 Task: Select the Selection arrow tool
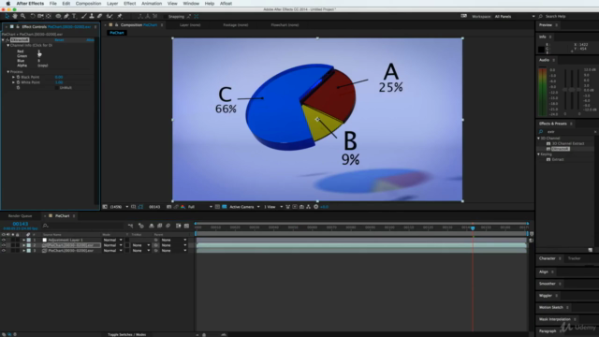(x=7, y=16)
